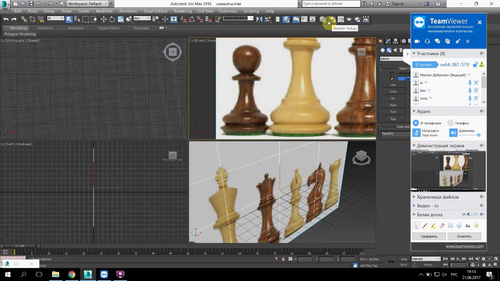Activate Bind to Space Warp tool

pos(41,19)
